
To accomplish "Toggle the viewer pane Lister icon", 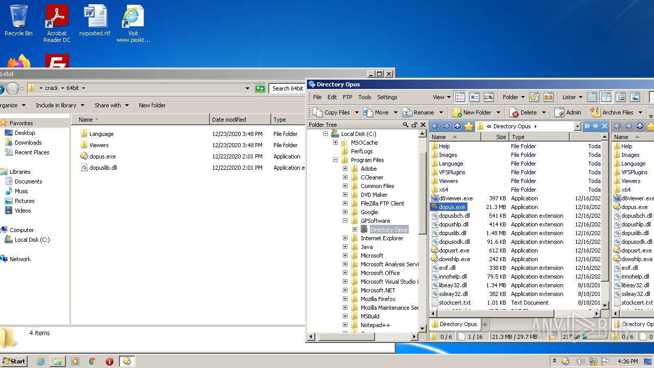I will click(x=635, y=97).
